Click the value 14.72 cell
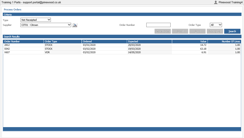Screen dimensions: 244x138 190,45
